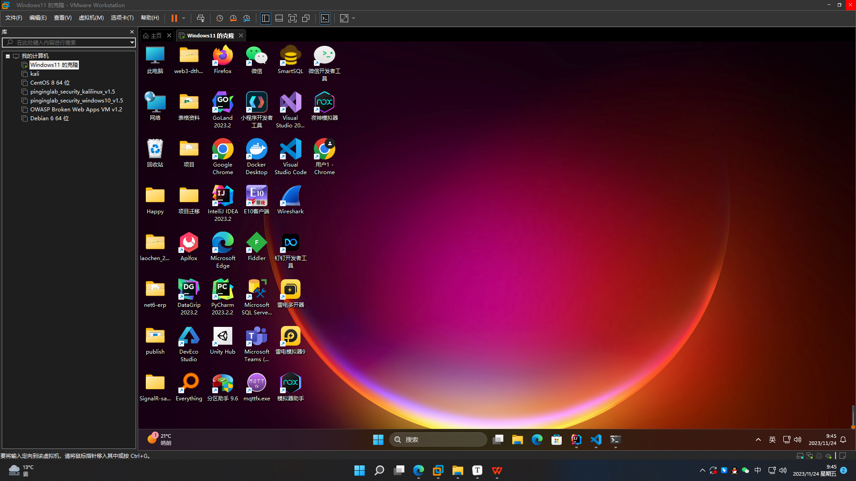Viewport: 856px width, 481px height.
Task: Select PyCharm 2023.2.2 desktop icon
Action: (x=222, y=297)
